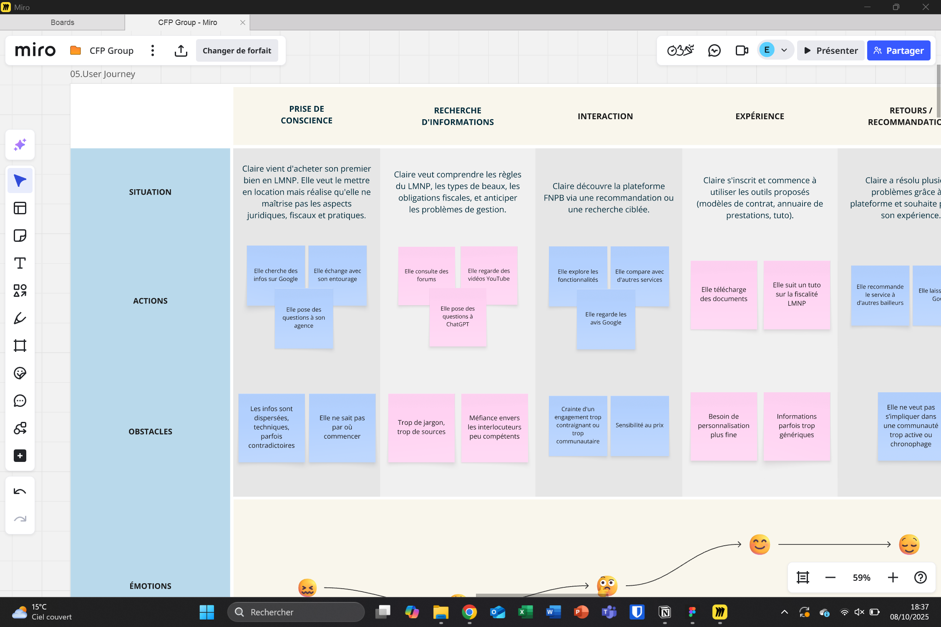Open the comment tool
The width and height of the screenshot is (941, 627).
pos(20,401)
